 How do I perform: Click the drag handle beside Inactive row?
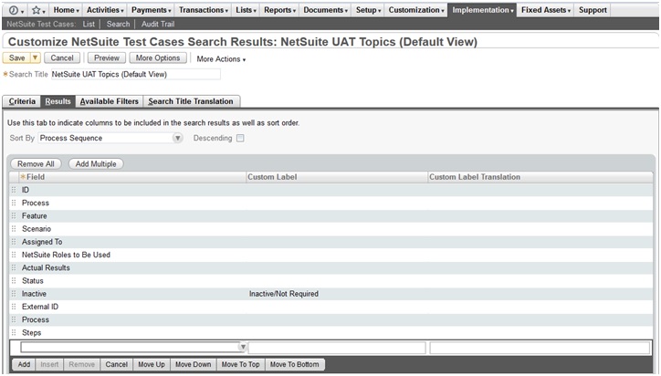tap(13, 294)
